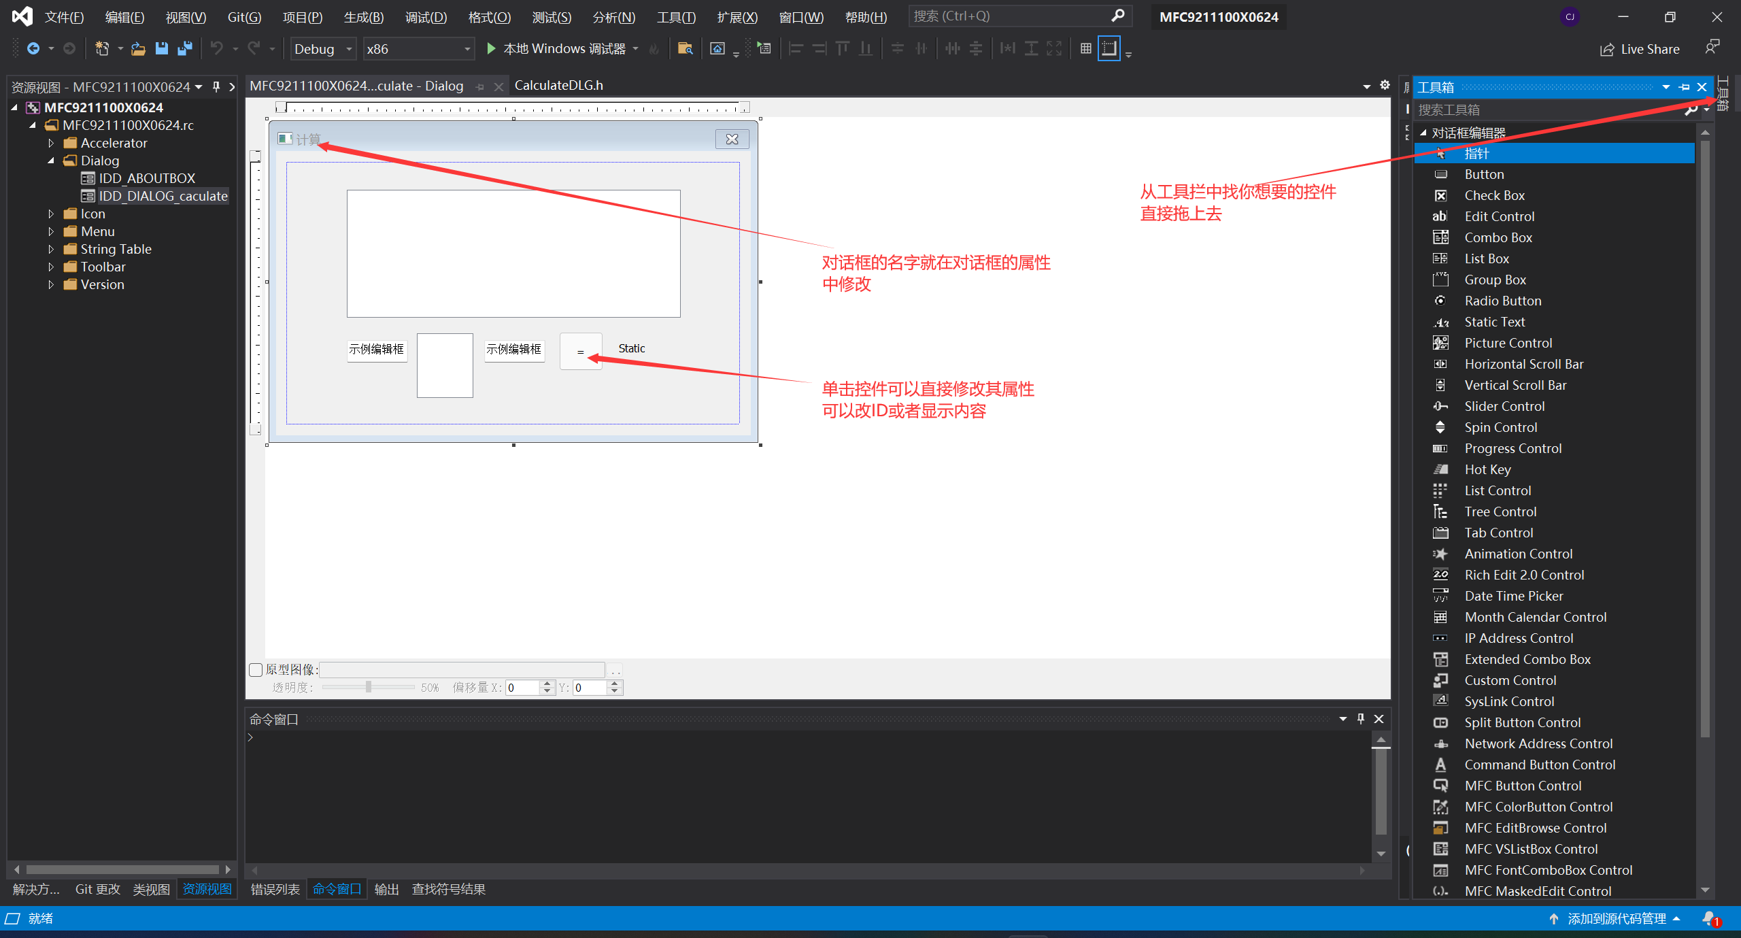The height and width of the screenshot is (938, 1741).
Task: Click the Open File toolbar icon
Action: (139, 48)
